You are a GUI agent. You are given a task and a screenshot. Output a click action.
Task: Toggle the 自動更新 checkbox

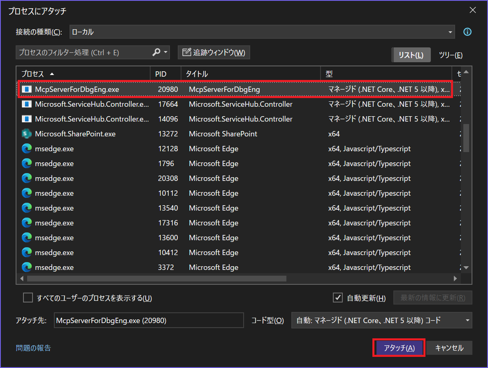338,298
